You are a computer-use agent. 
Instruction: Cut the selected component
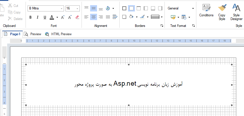pyautogui.click(x=13, y=6)
